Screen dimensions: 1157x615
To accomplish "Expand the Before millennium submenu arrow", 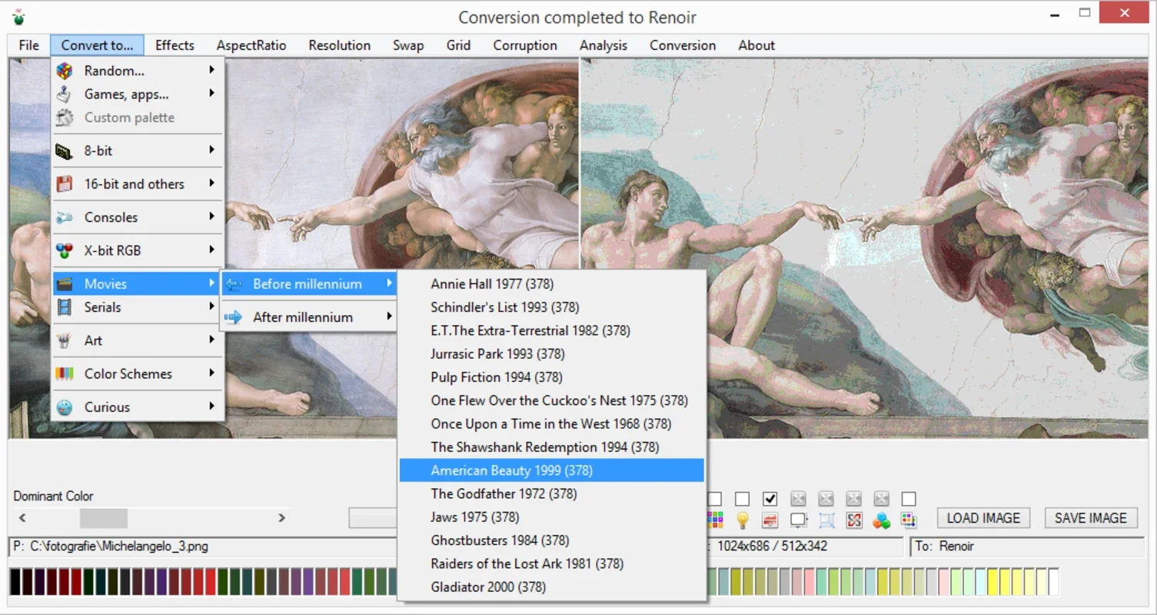I will 389,284.
